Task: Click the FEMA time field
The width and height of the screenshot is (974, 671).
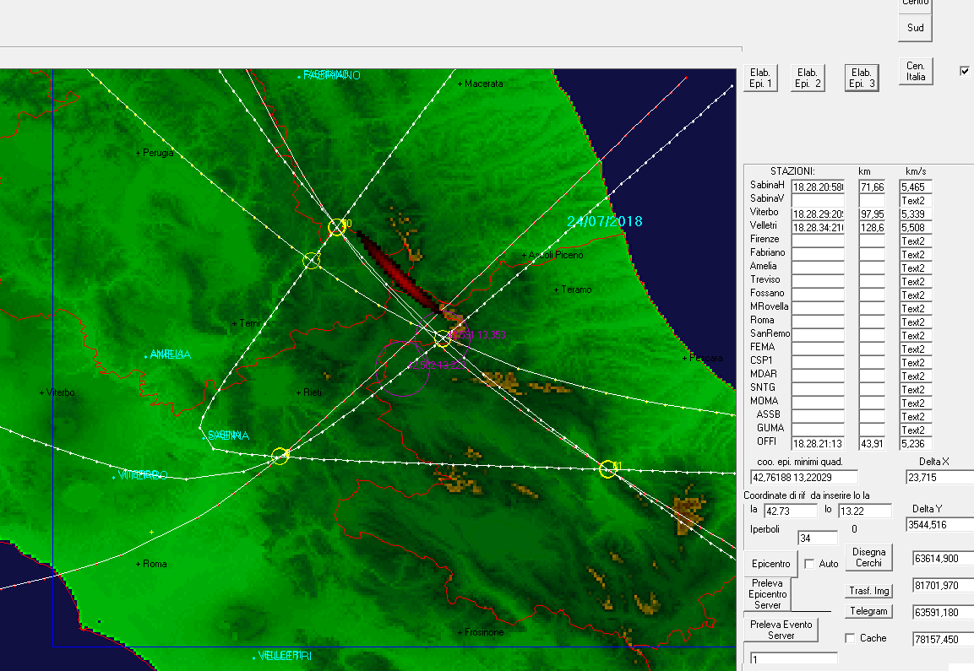Action: (x=818, y=349)
